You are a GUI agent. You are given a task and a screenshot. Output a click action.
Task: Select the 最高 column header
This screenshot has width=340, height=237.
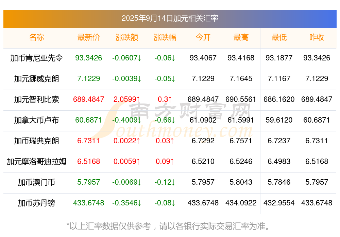point(241,37)
